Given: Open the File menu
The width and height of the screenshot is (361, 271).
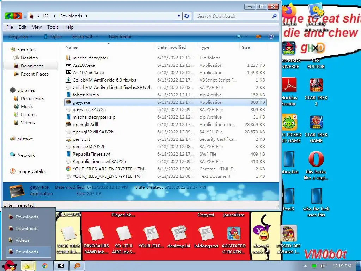Looking at the screenshot, I should point(10,27).
